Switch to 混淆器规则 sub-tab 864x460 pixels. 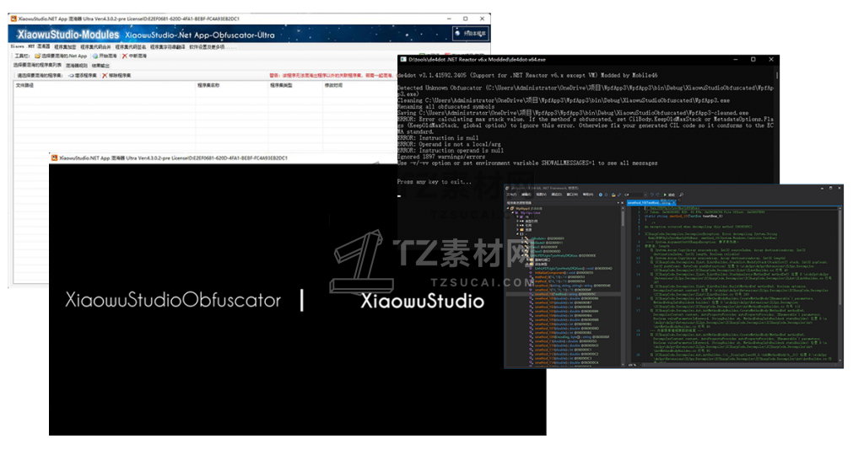click(x=77, y=66)
